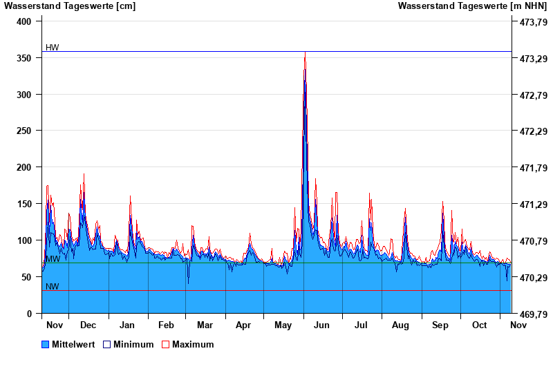Select the Sep month label on x-axis

click(x=440, y=325)
